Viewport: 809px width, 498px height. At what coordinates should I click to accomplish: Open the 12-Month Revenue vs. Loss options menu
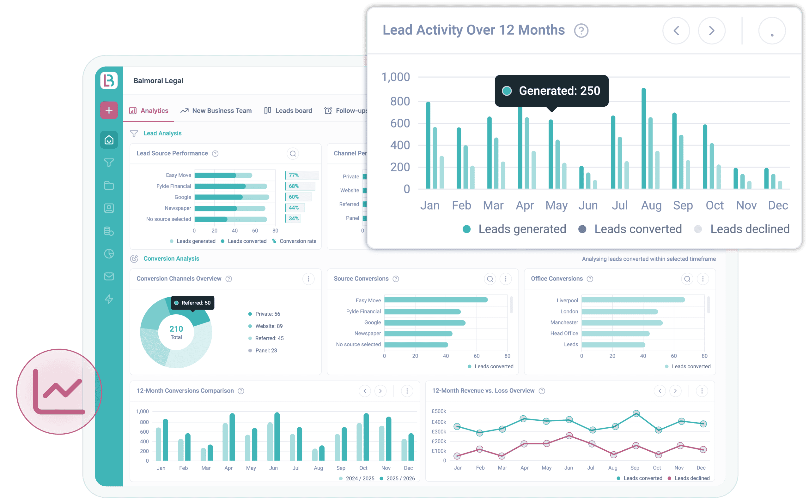point(702,391)
